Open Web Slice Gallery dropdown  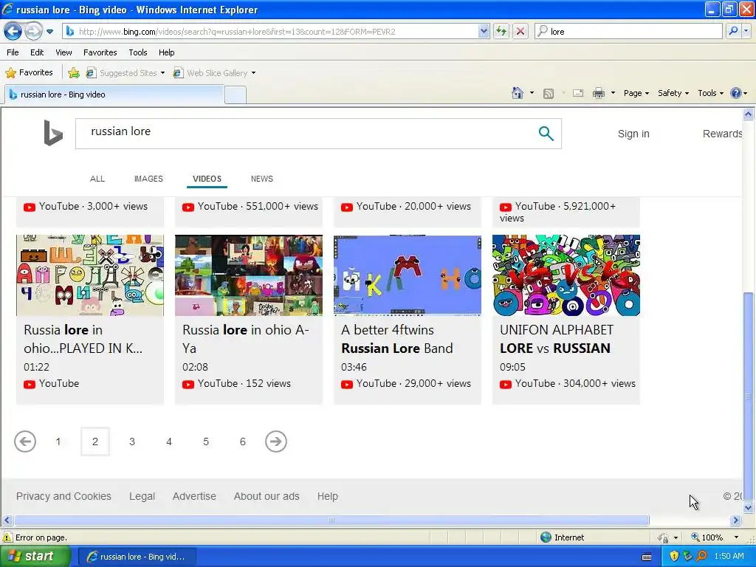215,73
